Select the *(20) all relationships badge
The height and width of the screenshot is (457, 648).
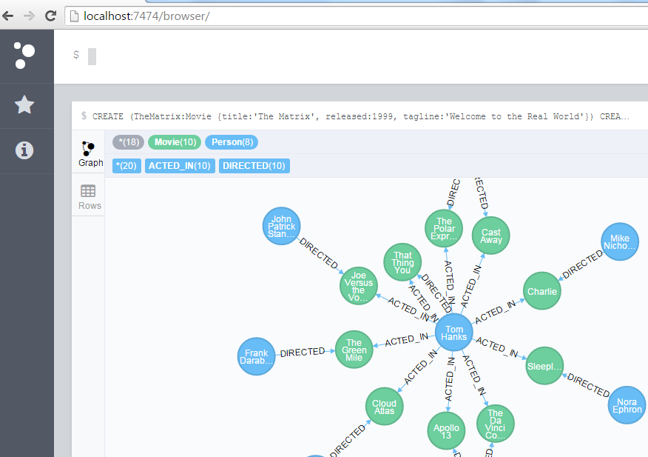126,166
